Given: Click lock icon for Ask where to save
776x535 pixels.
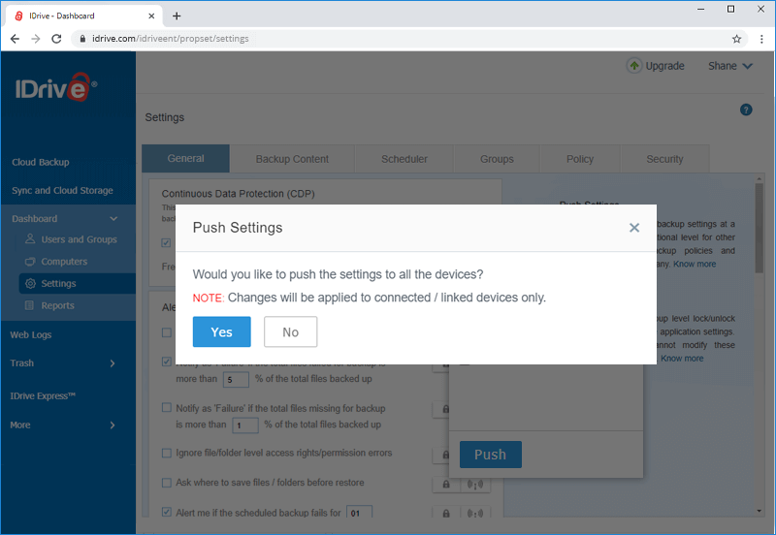Looking at the screenshot, I should tap(446, 485).
